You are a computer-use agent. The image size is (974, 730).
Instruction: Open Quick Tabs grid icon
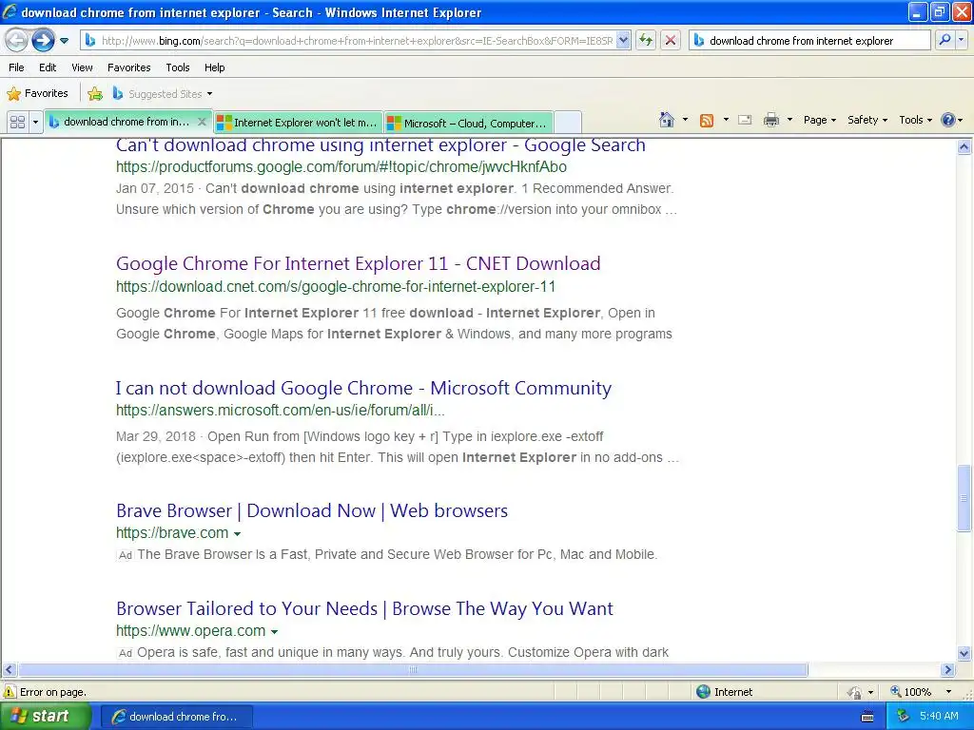[x=17, y=123]
